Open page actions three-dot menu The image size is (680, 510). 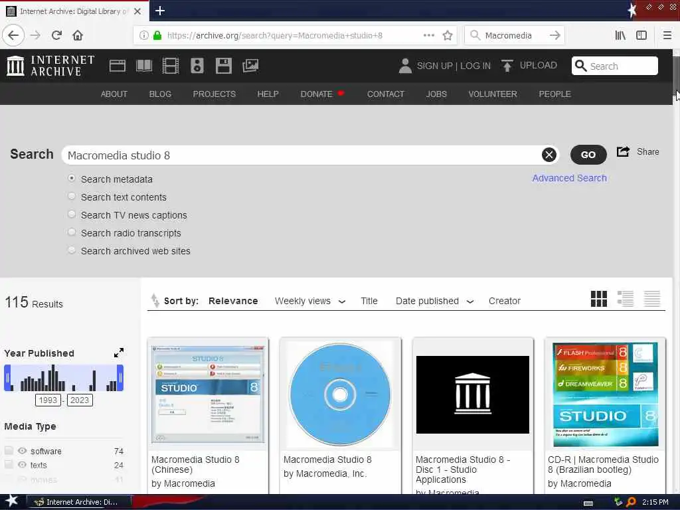tap(428, 36)
